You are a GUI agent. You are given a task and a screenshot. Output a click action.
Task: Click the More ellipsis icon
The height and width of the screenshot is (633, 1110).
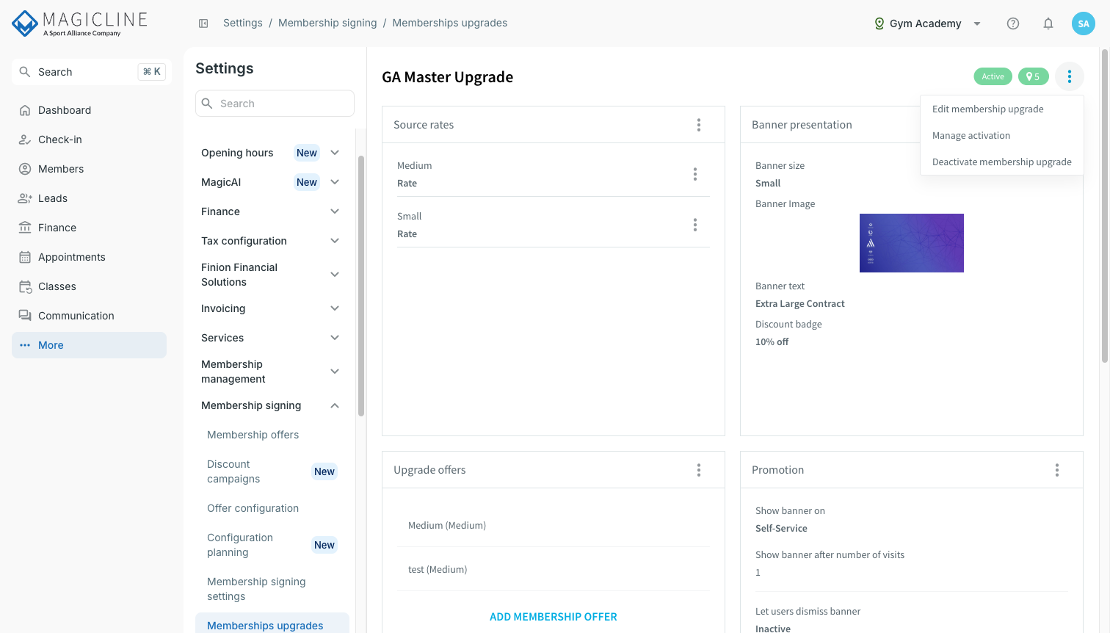tap(25, 345)
